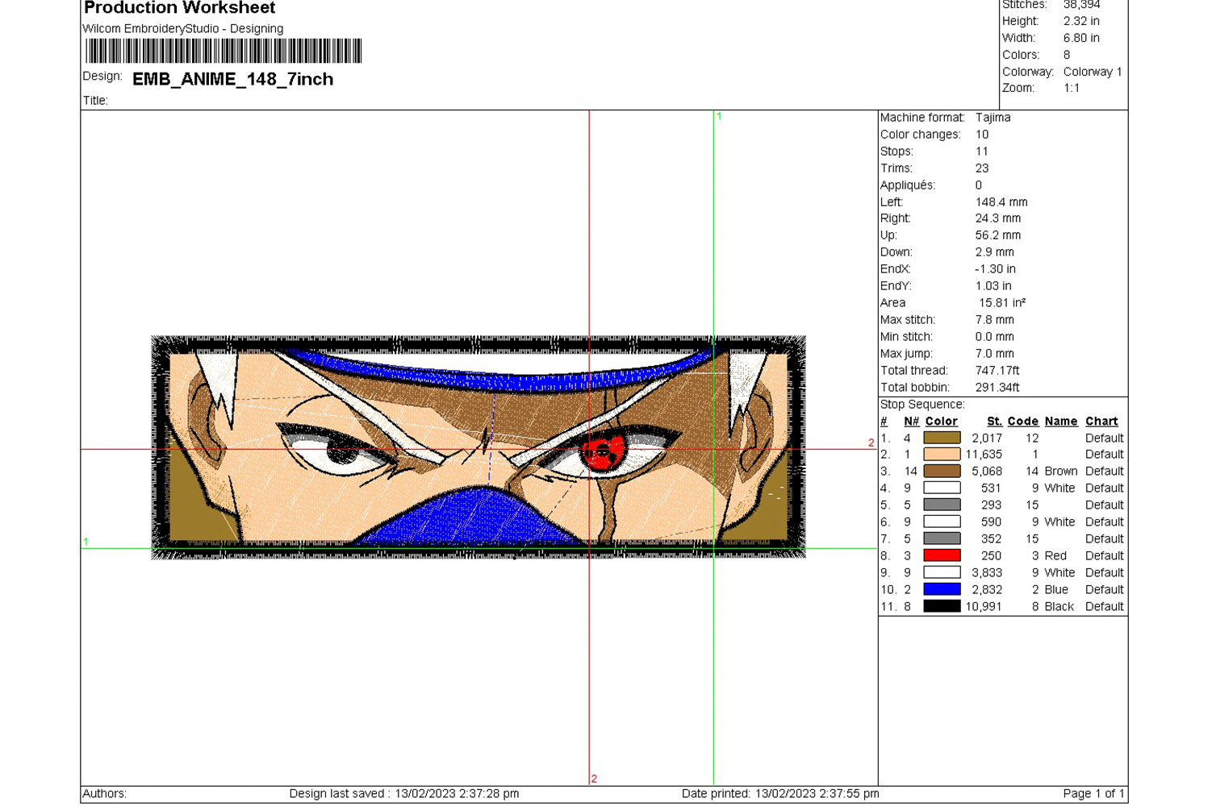Click the 'Appliqués:' label

tap(908, 185)
